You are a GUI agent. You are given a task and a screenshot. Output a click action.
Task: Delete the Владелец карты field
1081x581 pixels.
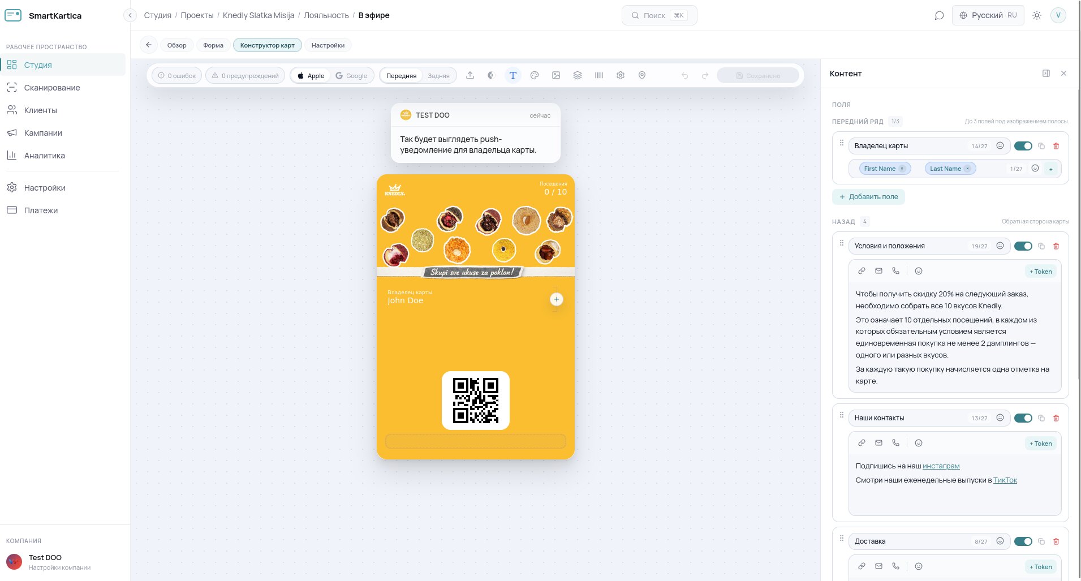[1056, 146]
